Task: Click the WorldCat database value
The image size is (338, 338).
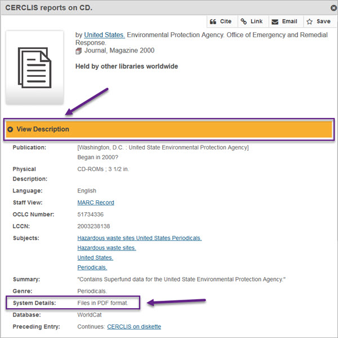Action: point(89,315)
